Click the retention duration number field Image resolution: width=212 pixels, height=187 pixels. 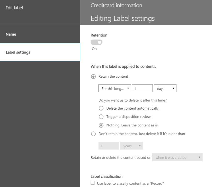click(x=142, y=88)
